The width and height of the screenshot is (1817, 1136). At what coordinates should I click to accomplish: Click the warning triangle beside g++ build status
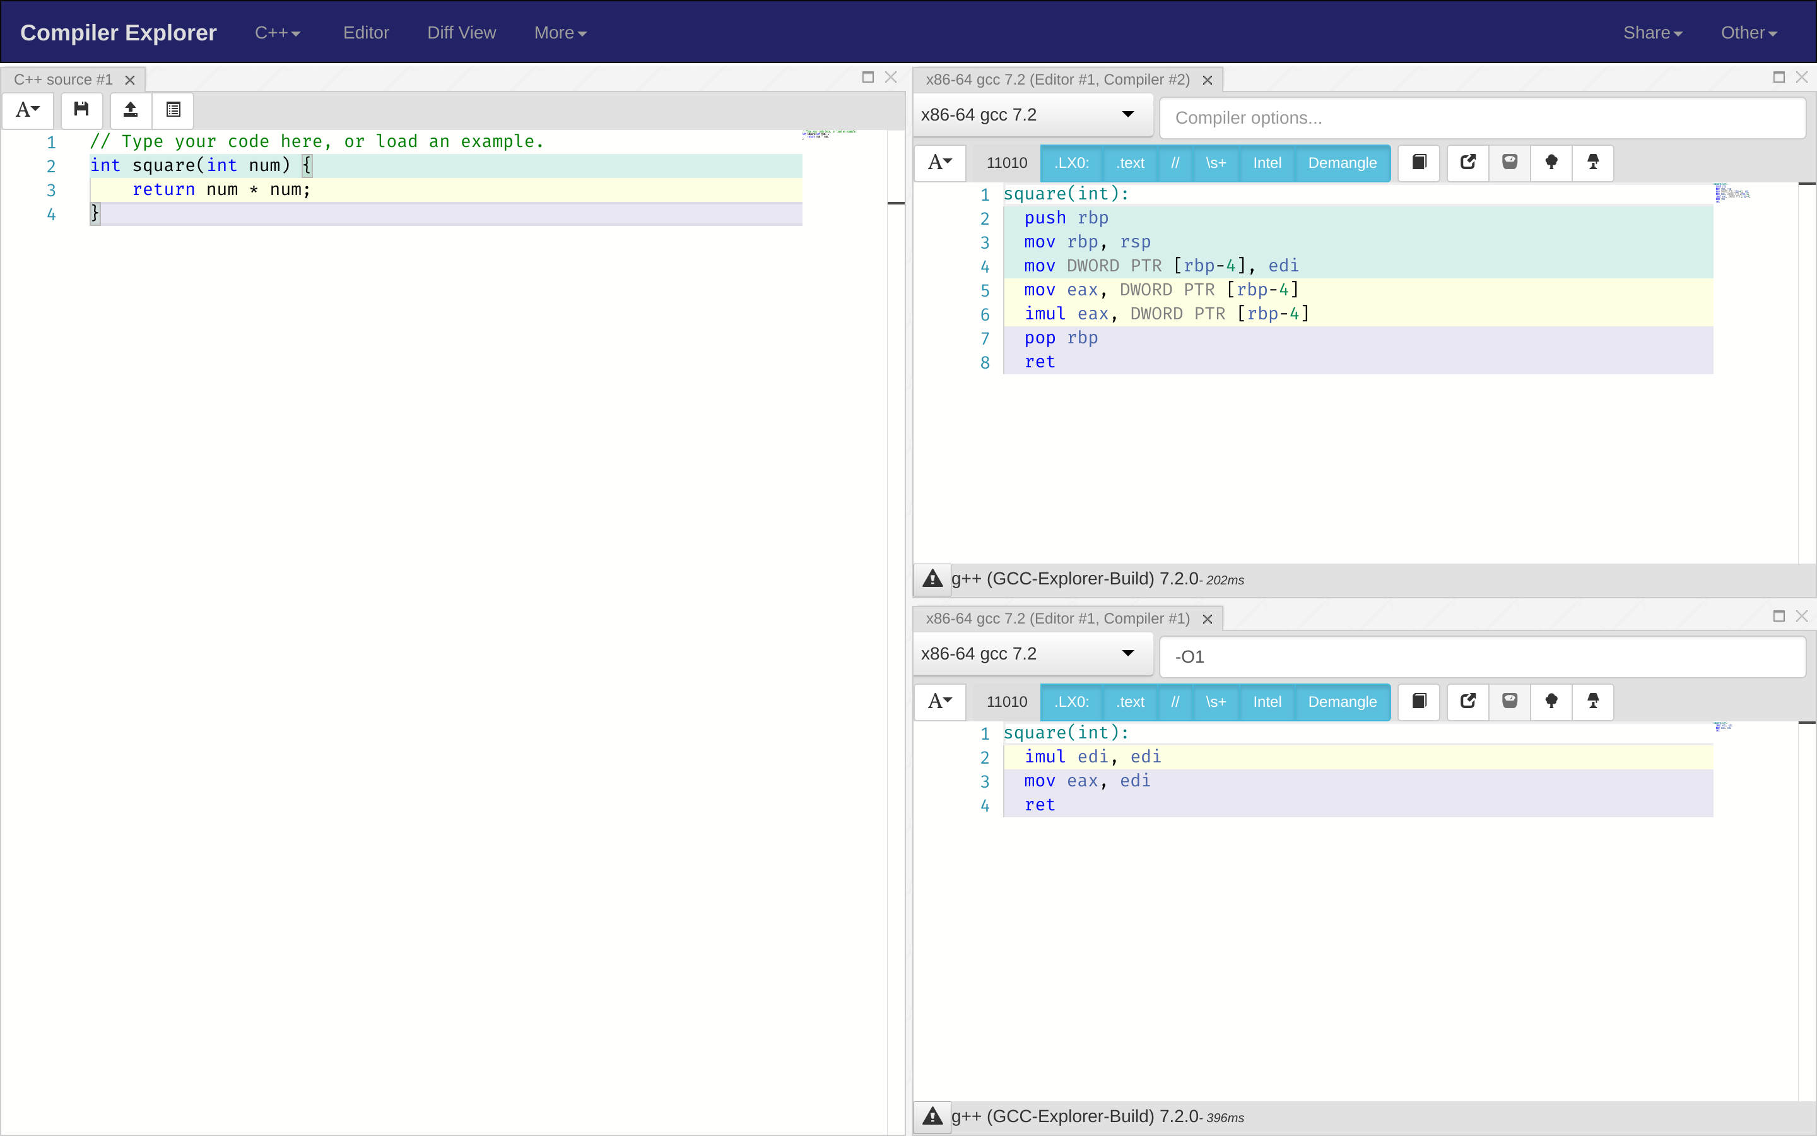(931, 579)
